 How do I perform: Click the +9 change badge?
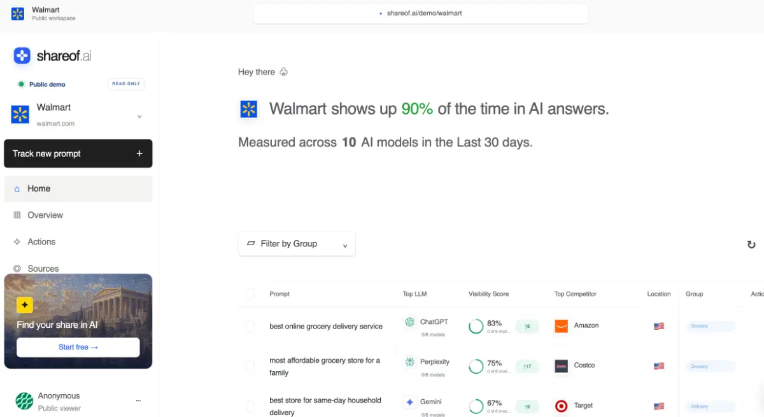527,406
